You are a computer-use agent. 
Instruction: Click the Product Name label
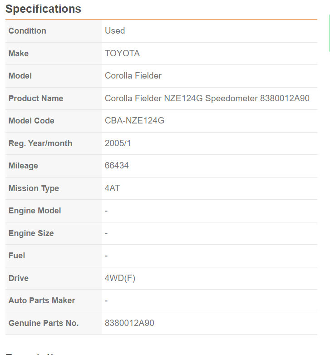coord(36,99)
